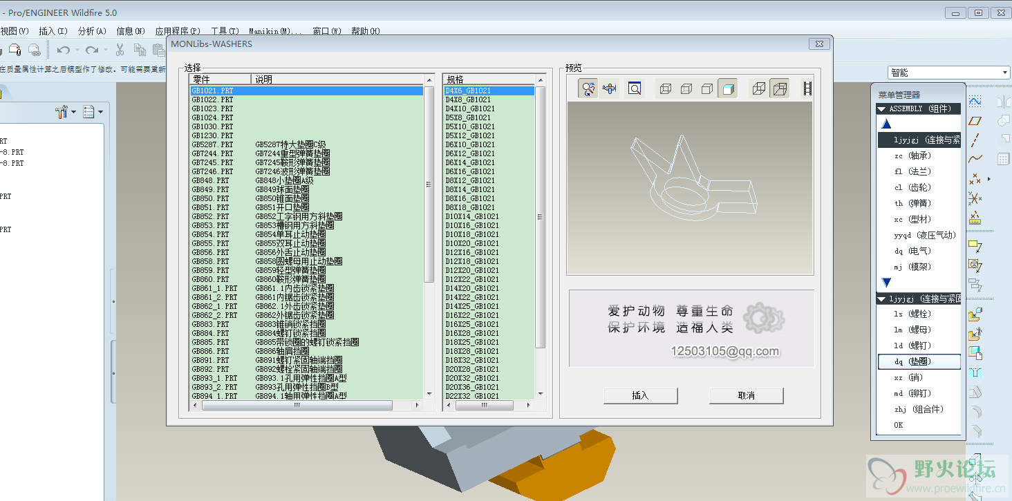
Task: Select spec D5X8_GB1021 in the list
Action: pos(489,117)
